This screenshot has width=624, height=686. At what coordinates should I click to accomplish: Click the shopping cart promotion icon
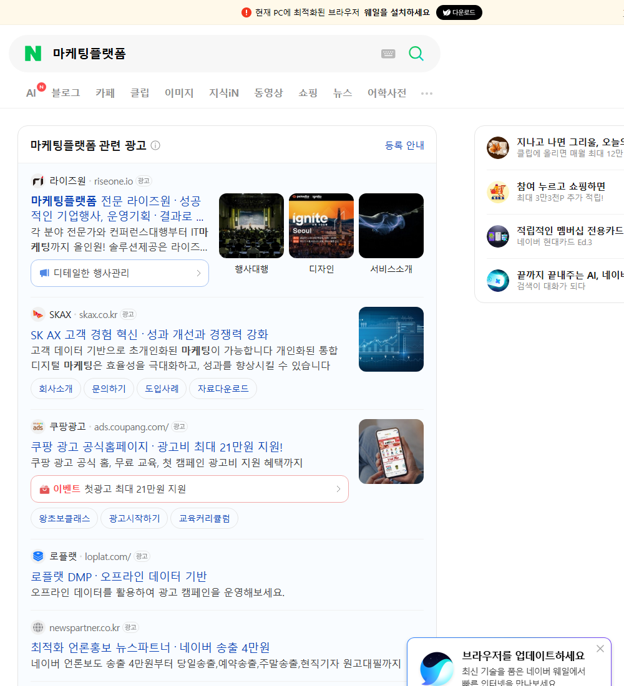[x=498, y=192]
